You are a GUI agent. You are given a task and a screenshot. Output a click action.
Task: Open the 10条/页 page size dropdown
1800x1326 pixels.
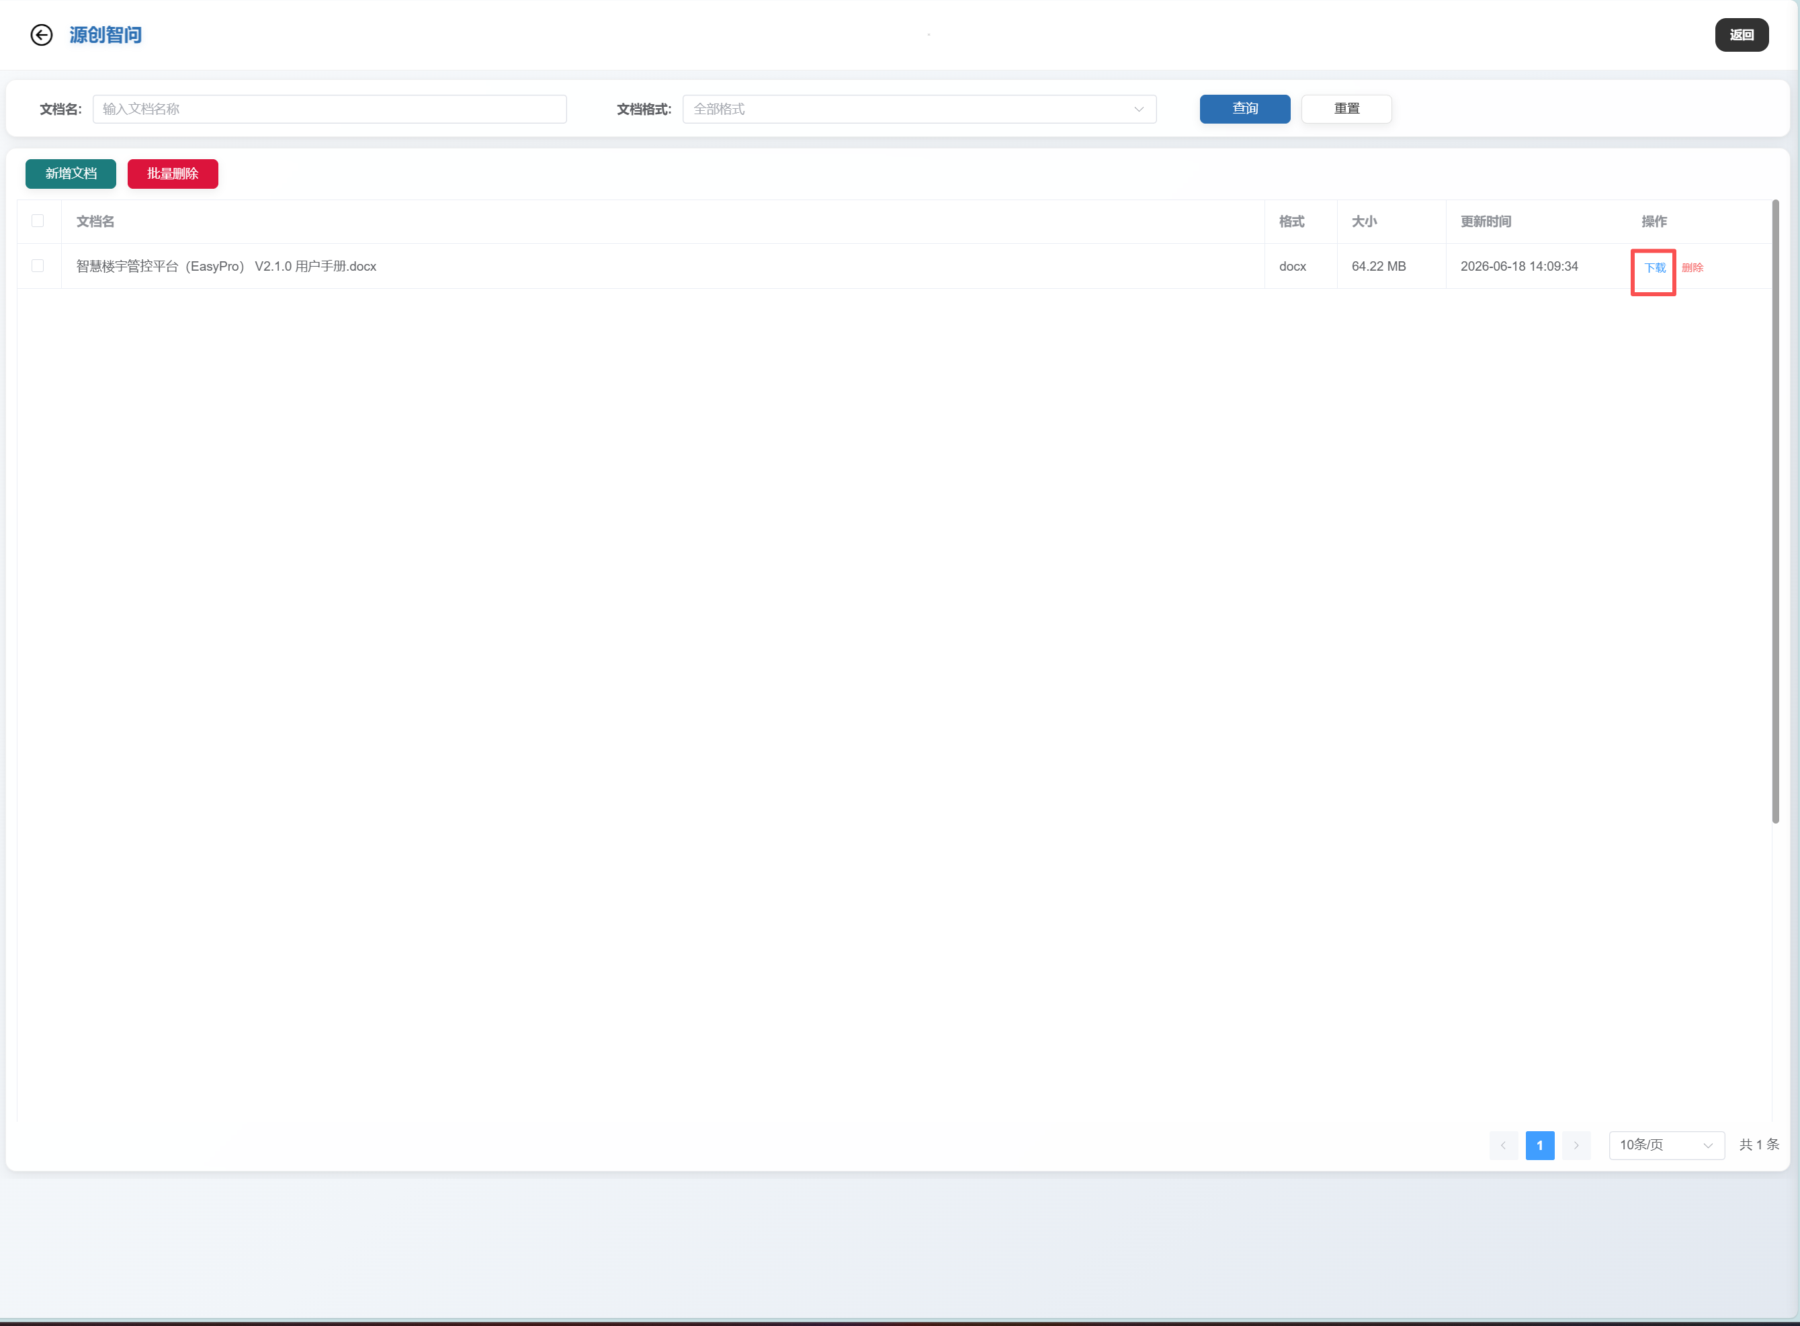coord(1666,1145)
